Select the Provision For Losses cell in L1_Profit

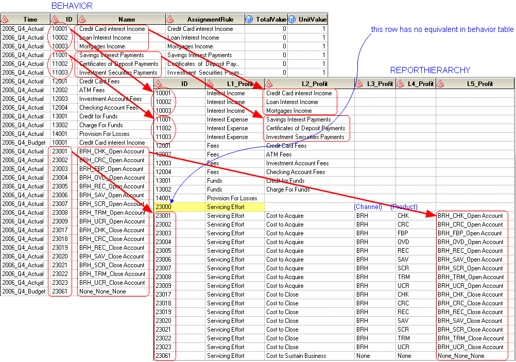(x=232, y=198)
